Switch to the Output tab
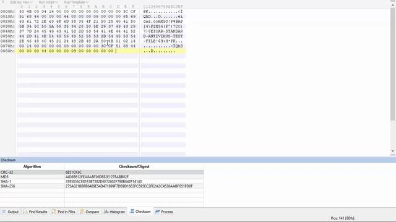This screenshot has width=396, height=222. pos(11,212)
